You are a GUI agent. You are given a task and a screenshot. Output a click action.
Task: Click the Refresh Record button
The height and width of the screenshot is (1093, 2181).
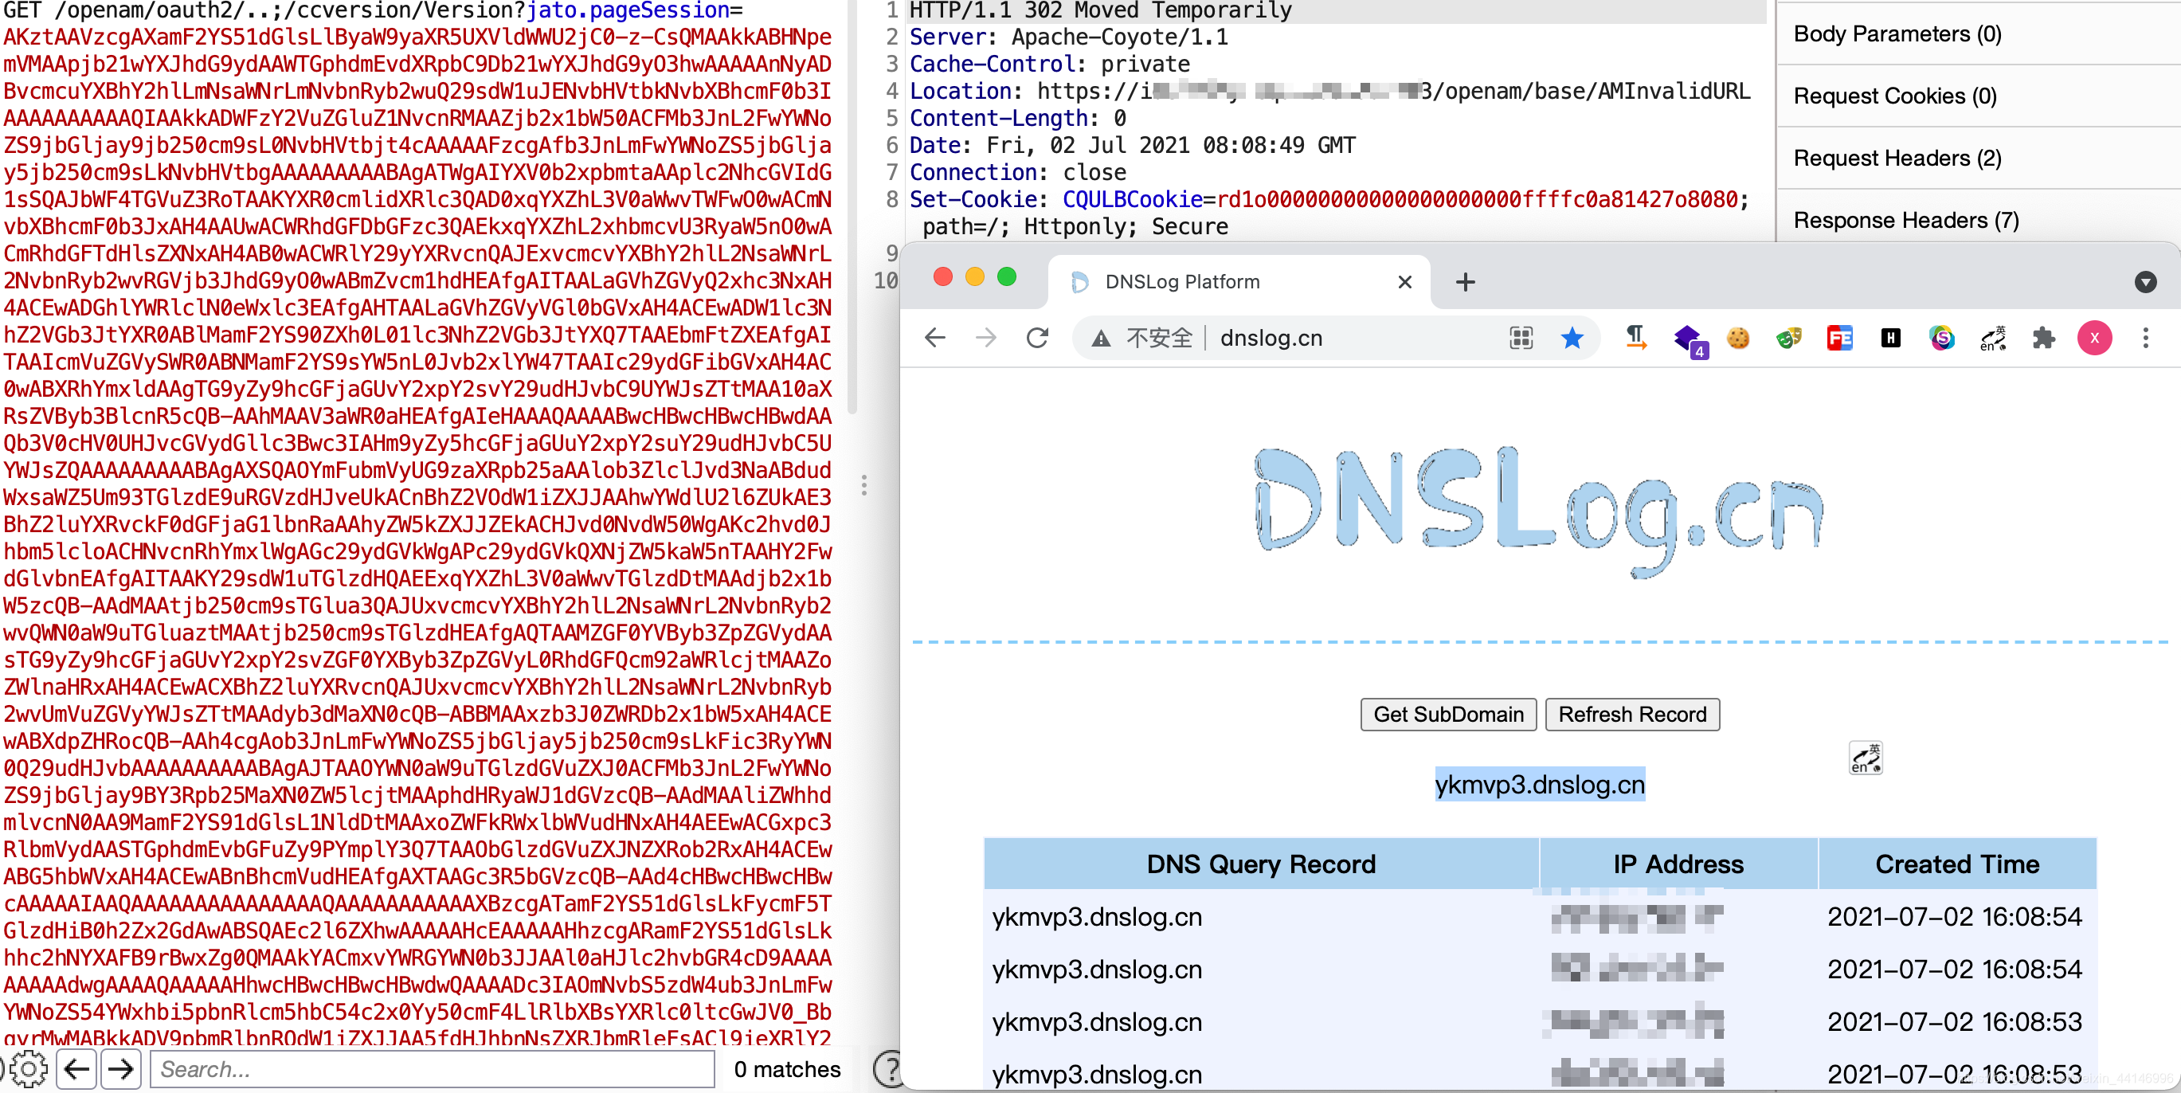(x=1632, y=715)
